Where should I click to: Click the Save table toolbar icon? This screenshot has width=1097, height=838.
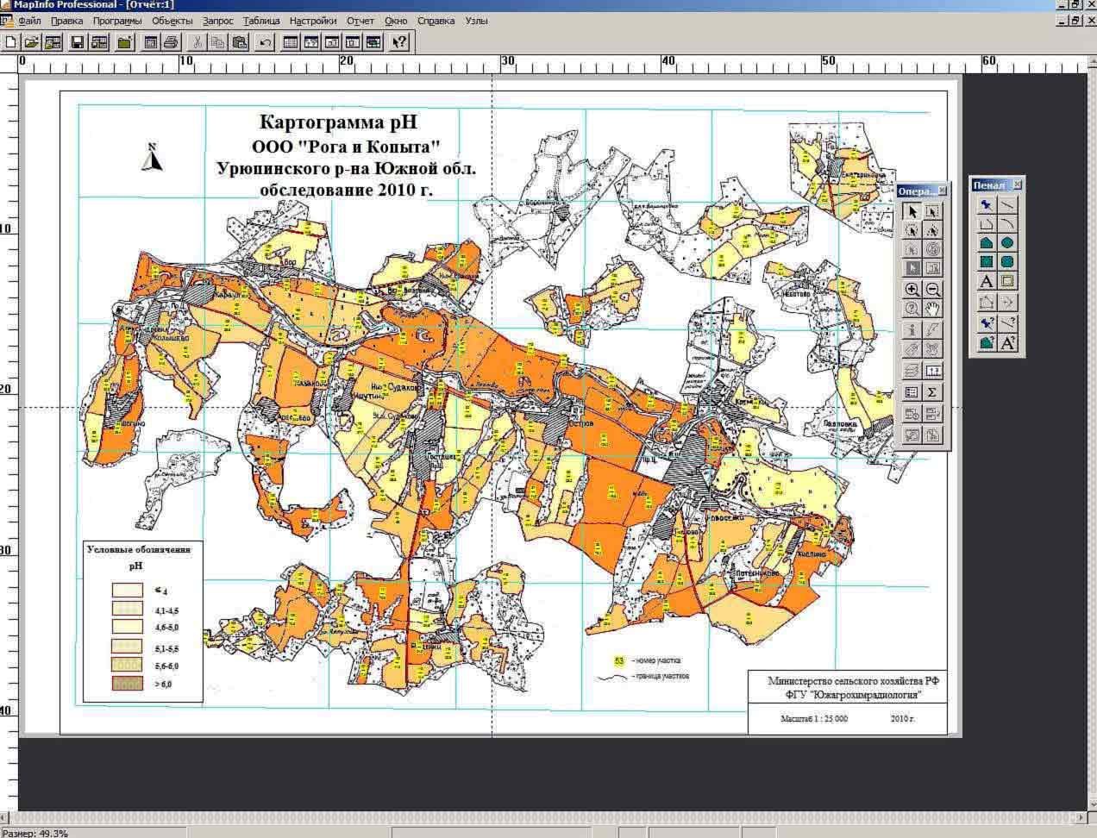[77, 41]
